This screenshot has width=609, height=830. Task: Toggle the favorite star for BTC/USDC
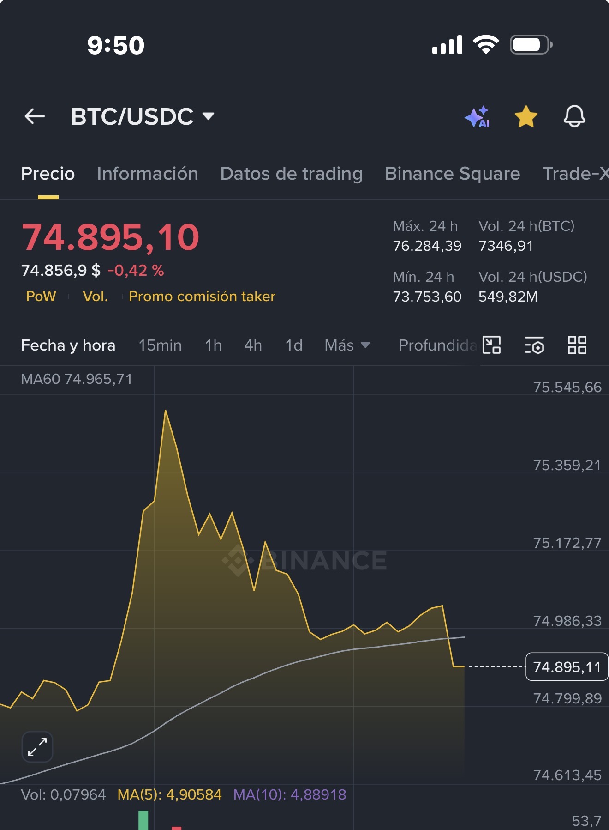(x=526, y=116)
